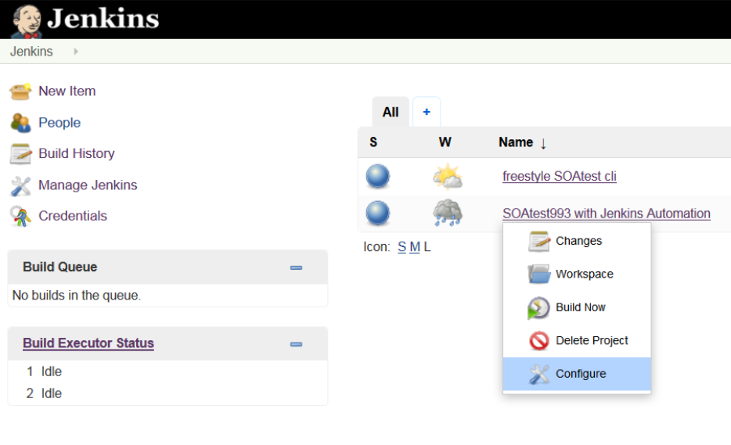
Task: Click the Jenkins butler logo icon
Action: point(27,20)
